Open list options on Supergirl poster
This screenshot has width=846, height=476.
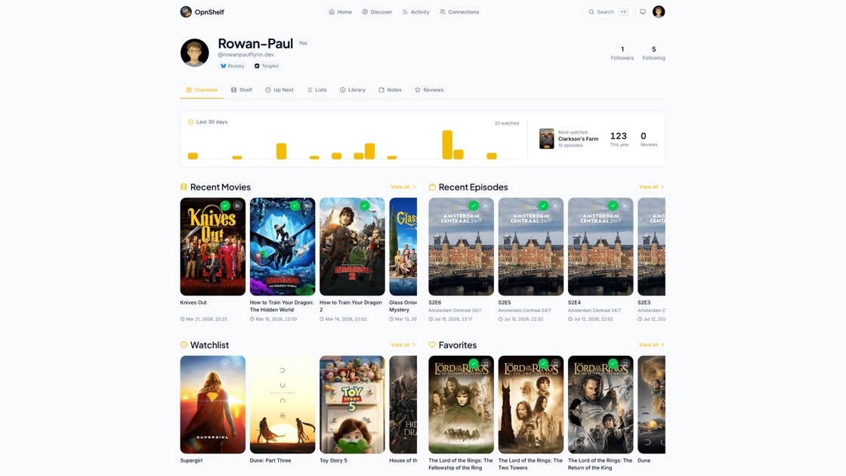[x=237, y=363]
